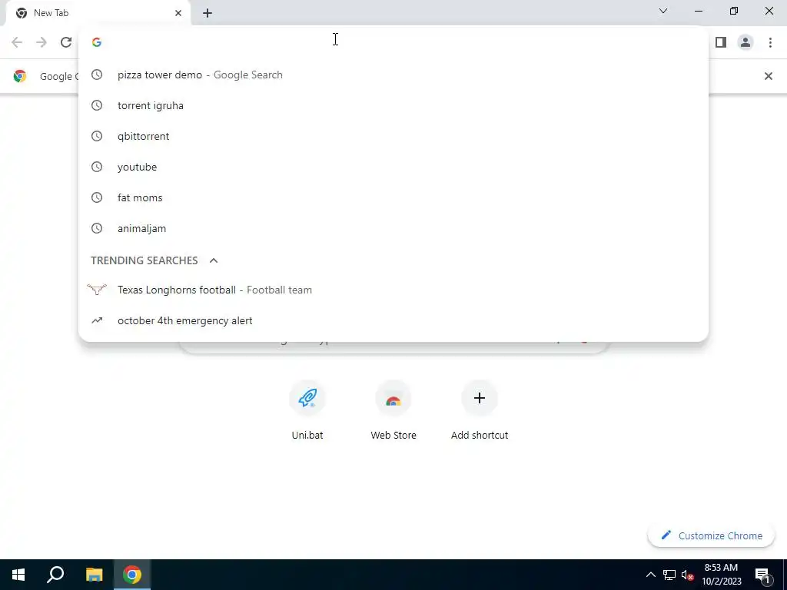Open Customize Chrome

(x=711, y=535)
